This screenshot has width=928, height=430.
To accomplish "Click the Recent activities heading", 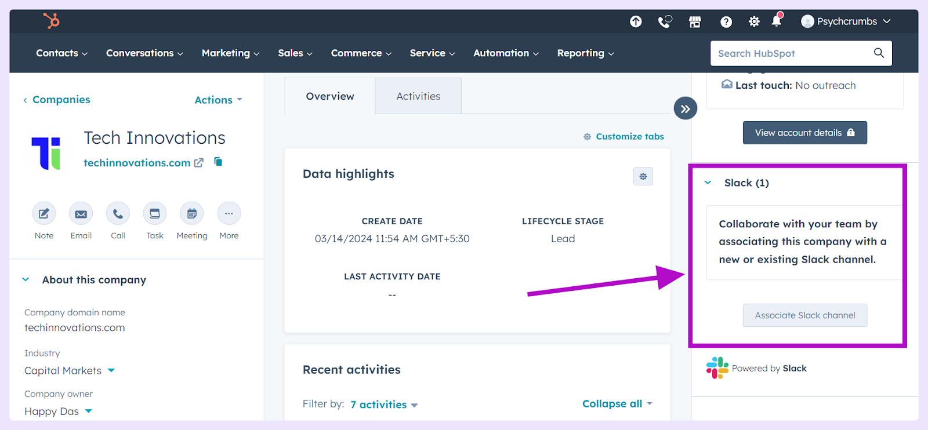I will point(351,370).
